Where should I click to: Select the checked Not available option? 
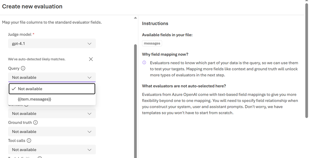coord(52,89)
